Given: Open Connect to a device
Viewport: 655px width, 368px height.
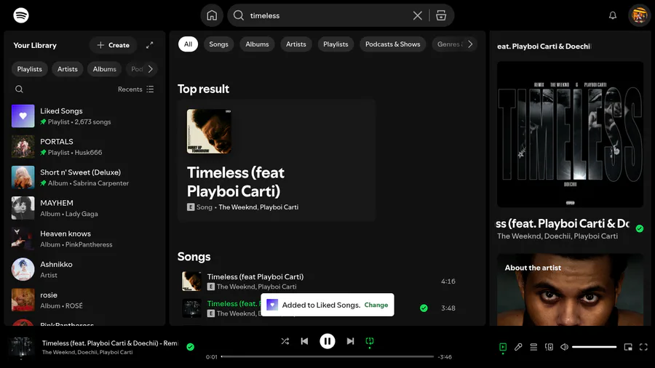Looking at the screenshot, I should pyautogui.click(x=549, y=347).
